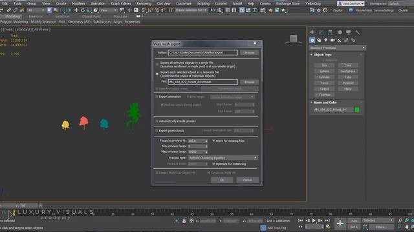Select the Helpers category icon
The image size is (414, 232).
[x=339, y=40]
